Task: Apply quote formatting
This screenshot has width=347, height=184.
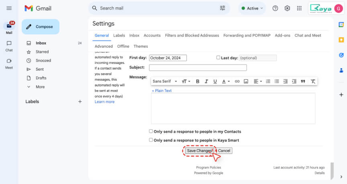Action: [x=303, y=82]
